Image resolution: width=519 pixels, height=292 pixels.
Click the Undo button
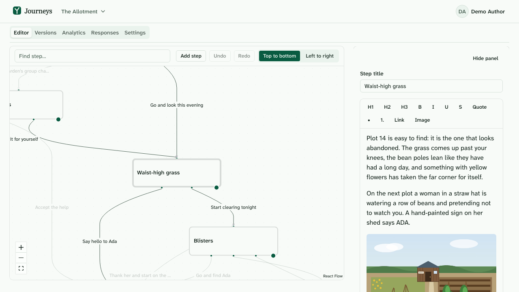coord(220,56)
